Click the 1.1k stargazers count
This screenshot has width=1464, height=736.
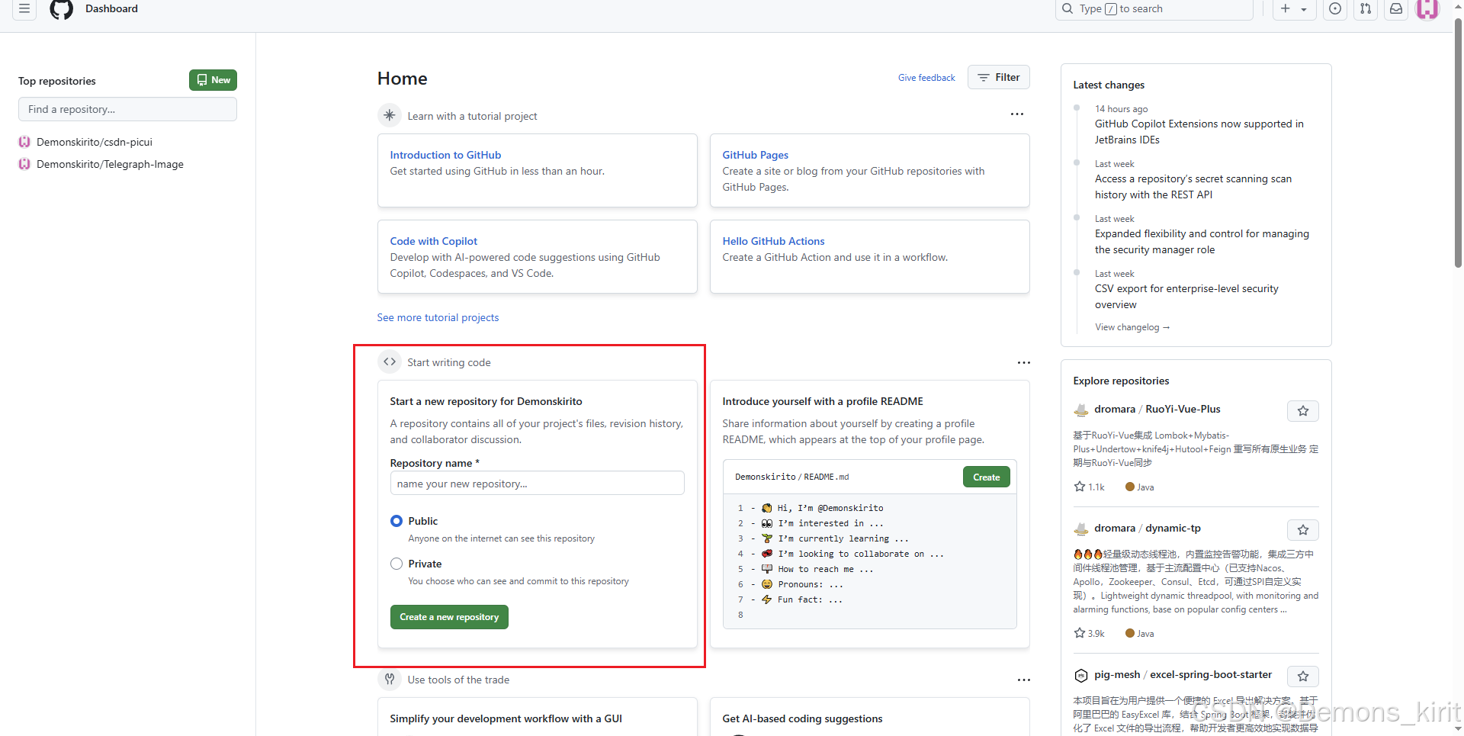pos(1090,487)
